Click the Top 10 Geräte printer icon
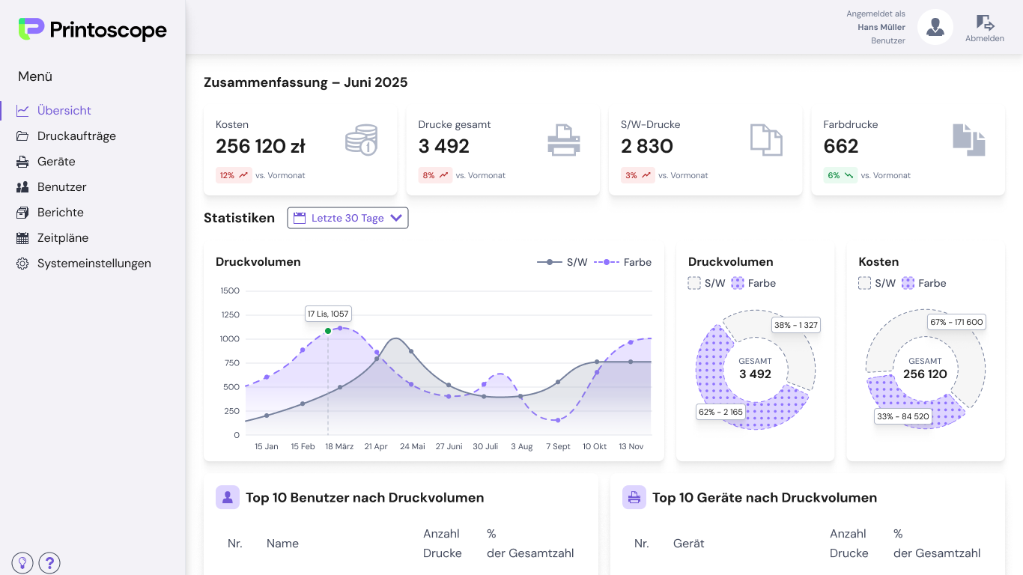 634,498
